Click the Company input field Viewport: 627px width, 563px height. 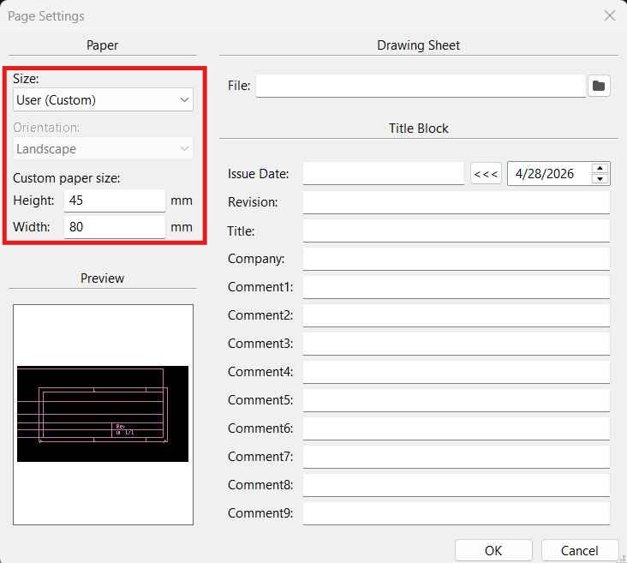[x=457, y=259]
